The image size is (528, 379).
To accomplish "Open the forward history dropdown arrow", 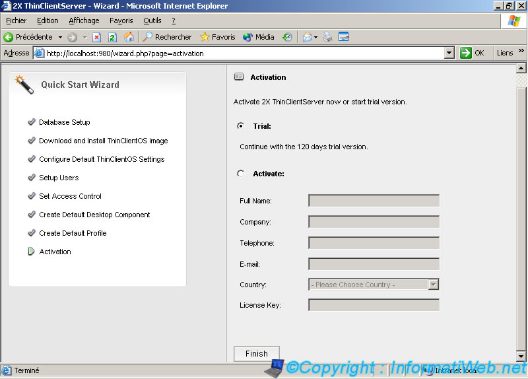I will tap(85, 37).
